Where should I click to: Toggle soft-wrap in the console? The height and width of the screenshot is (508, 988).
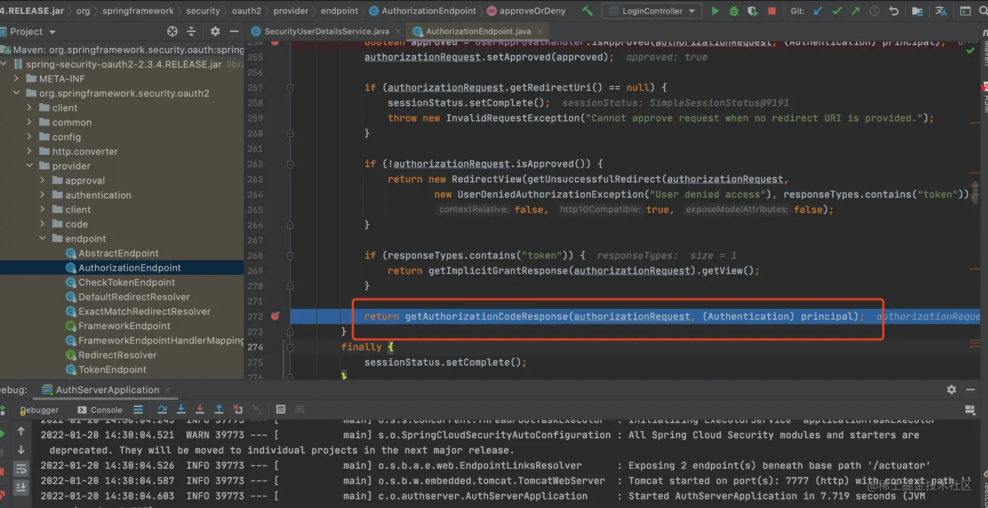pyautogui.click(x=21, y=469)
